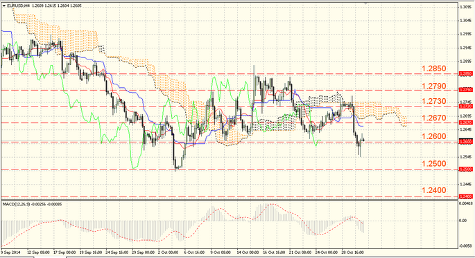This screenshot has height=258, width=475.
Task: Click the 2 Oct 00:00 time label
Action: tap(169, 252)
